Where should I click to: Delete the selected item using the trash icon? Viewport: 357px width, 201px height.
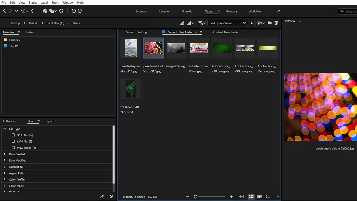[x=276, y=23]
